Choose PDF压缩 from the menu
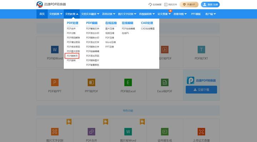Viewport: 257px width, 142px height. point(110,38)
